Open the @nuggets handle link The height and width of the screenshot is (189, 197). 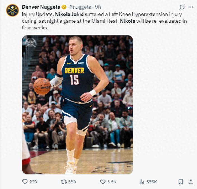coord(79,7)
